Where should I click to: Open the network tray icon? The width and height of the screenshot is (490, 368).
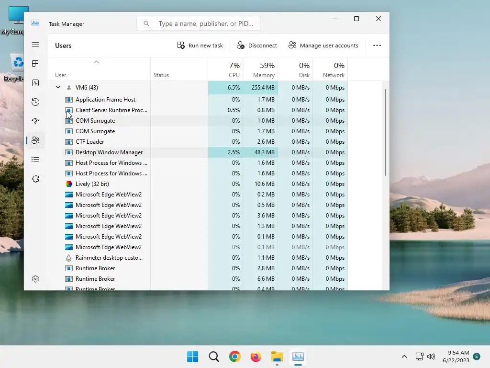[419, 356]
